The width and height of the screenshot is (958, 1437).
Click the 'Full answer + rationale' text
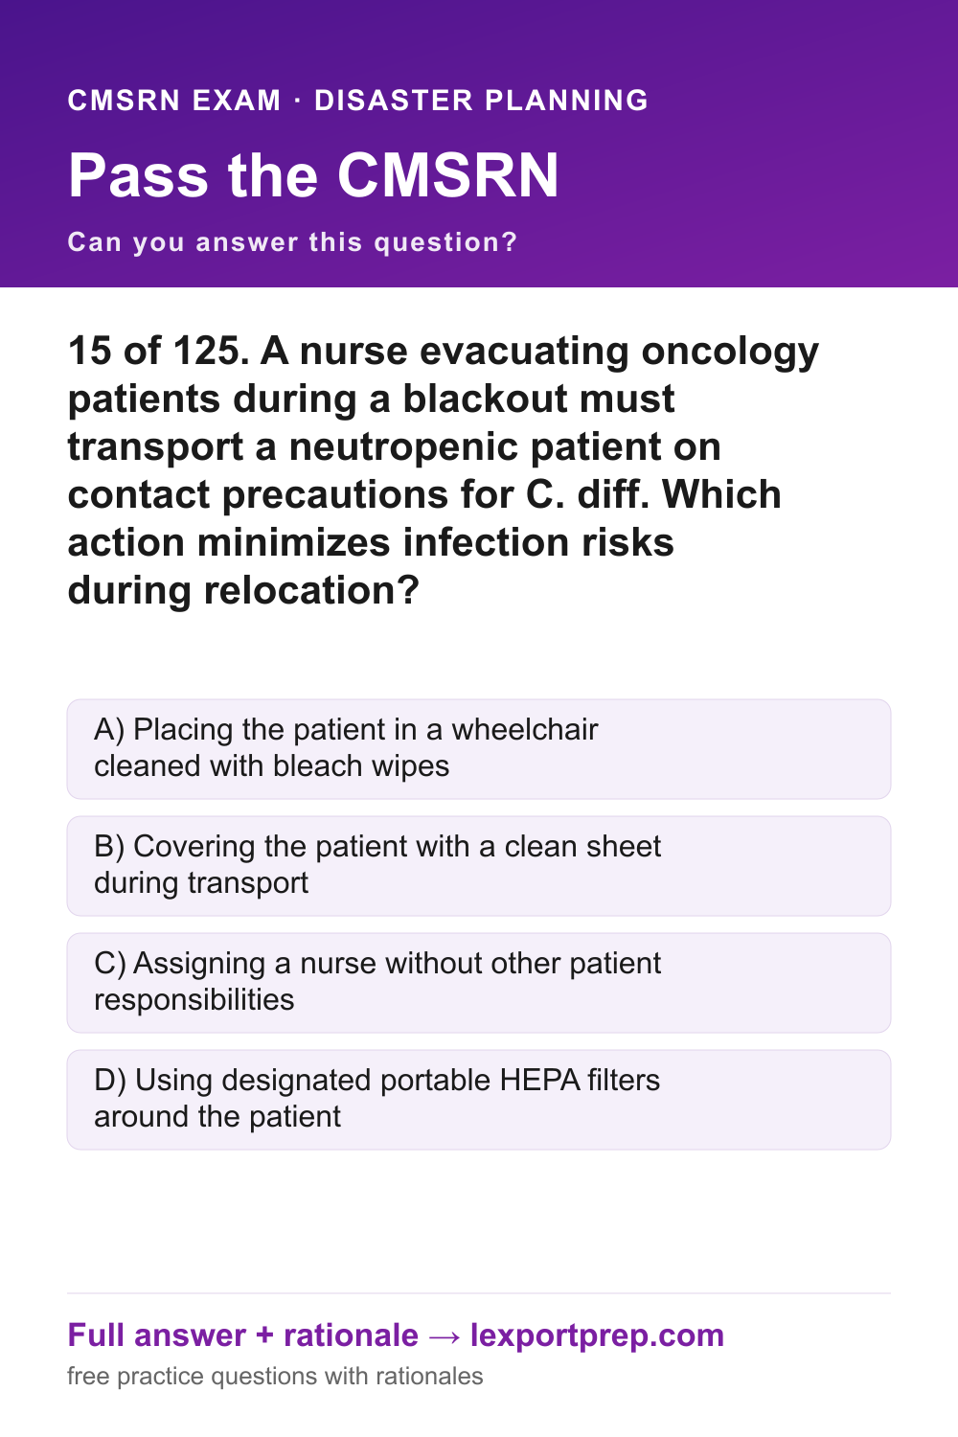pyautogui.click(x=243, y=1335)
